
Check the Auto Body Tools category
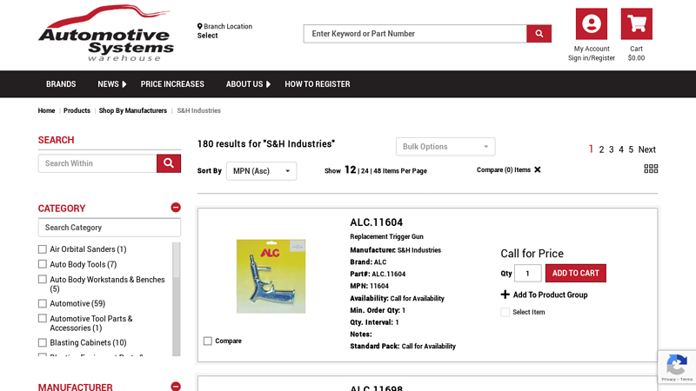pyautogui.click(x=42, y=264)
